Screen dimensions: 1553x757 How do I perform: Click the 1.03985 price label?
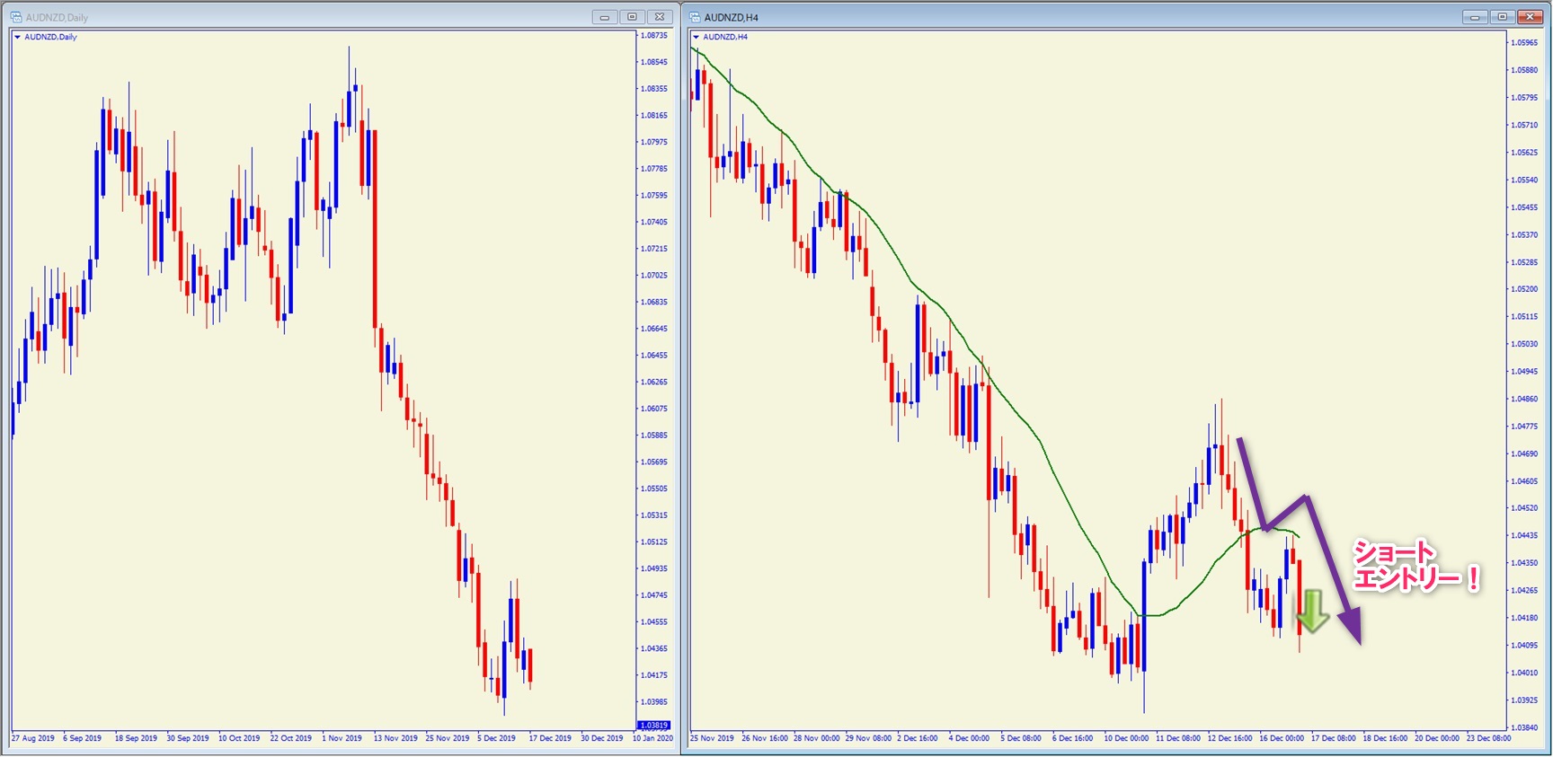tap(654, 701)
